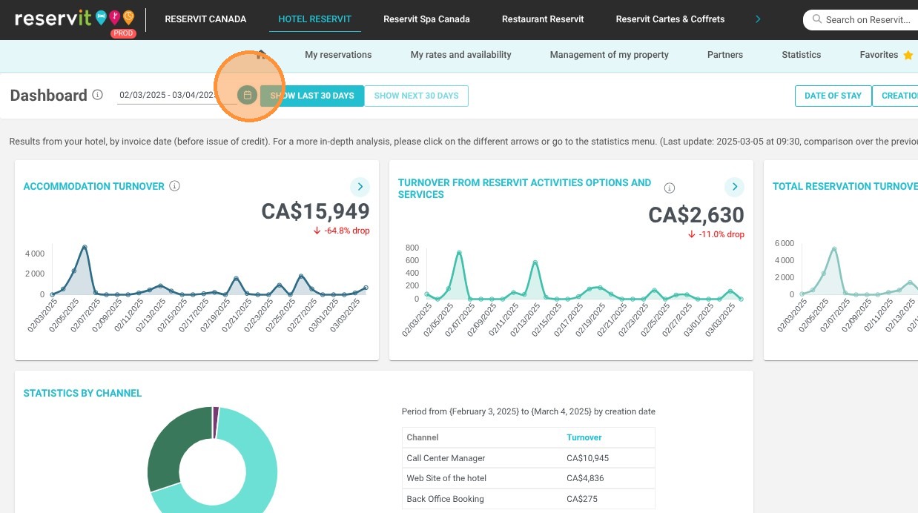
Task: Click the Accommodation Turnover info icon
Action: (175, 186)
